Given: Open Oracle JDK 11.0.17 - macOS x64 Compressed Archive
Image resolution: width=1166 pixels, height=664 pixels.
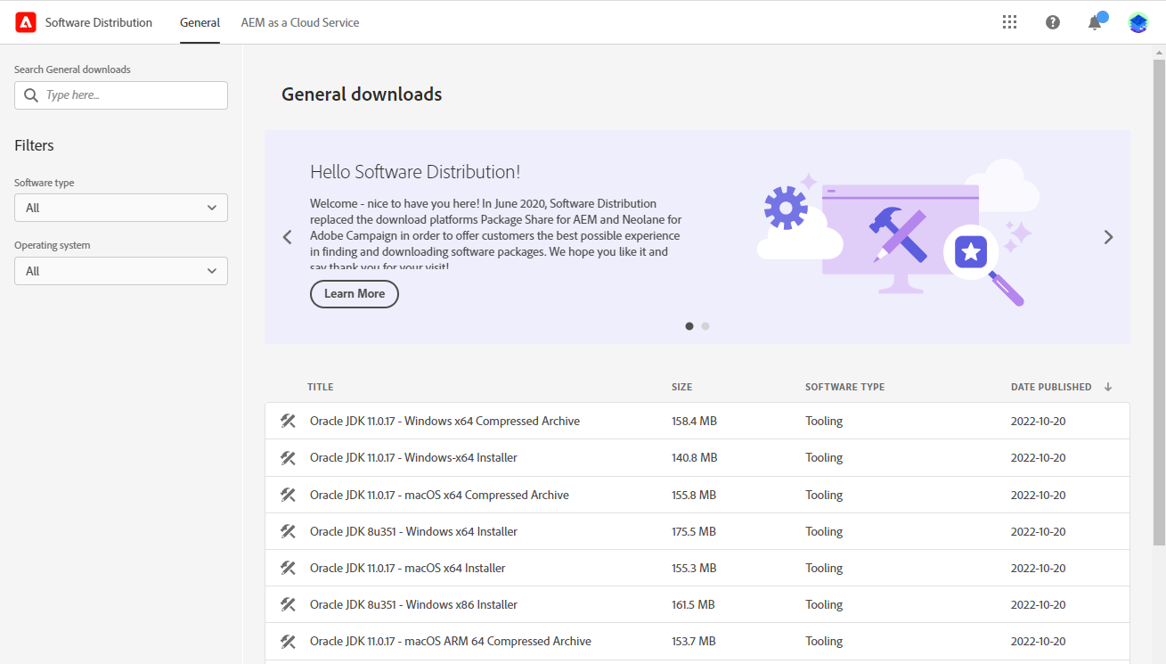Looking at the screenshot, I should coord(439,495).
